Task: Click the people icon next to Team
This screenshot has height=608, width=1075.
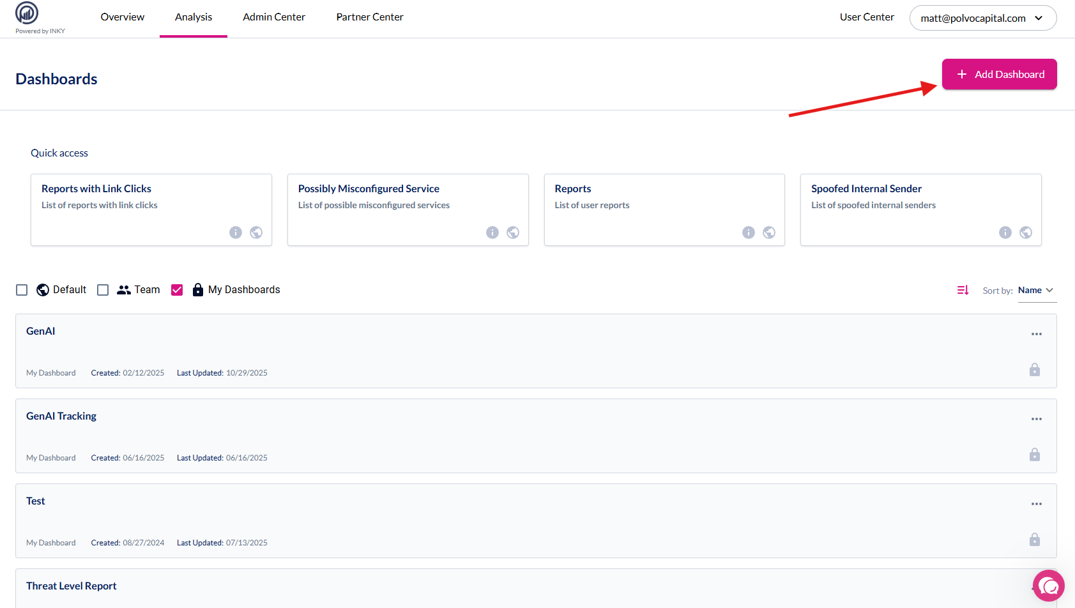Action: click(124, 290)
